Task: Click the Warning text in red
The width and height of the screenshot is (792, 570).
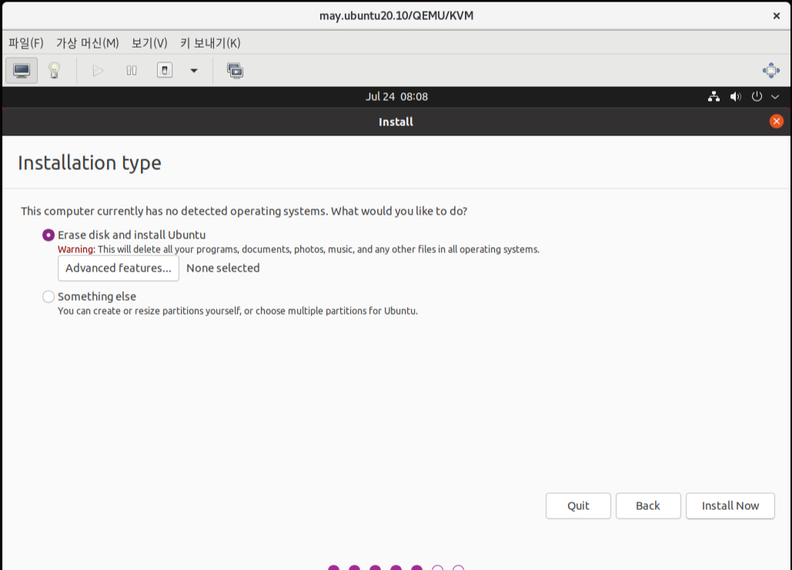Action: pos(76,249)
